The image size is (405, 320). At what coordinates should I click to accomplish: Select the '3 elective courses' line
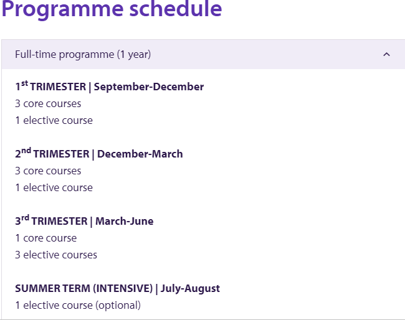pos(56,255)
